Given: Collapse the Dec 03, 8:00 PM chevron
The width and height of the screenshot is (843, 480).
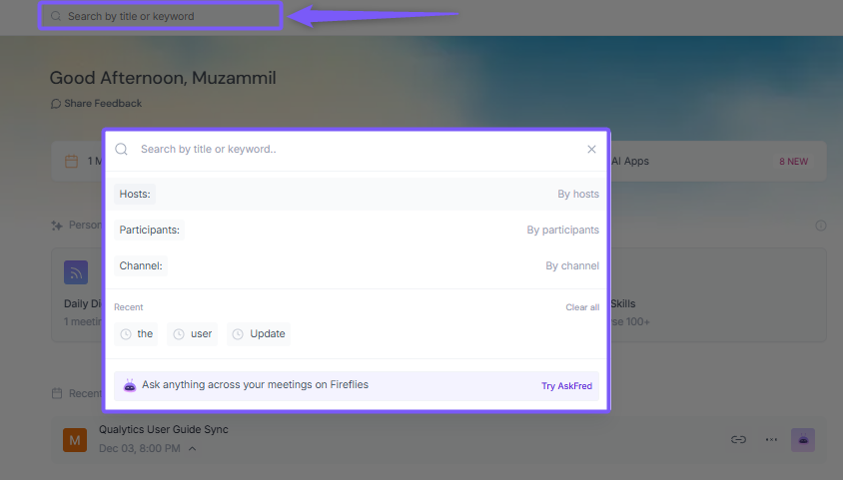Looking at the screenshot, I should coord(193,448).
